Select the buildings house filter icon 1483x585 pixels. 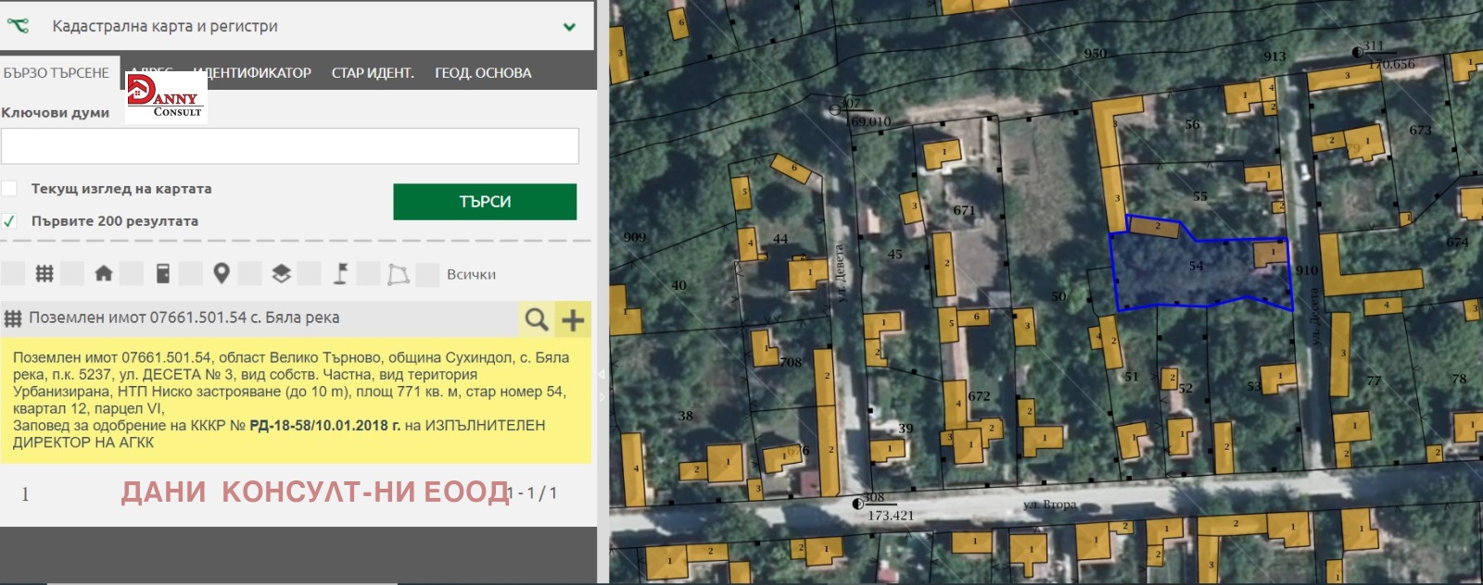(103, 274)
